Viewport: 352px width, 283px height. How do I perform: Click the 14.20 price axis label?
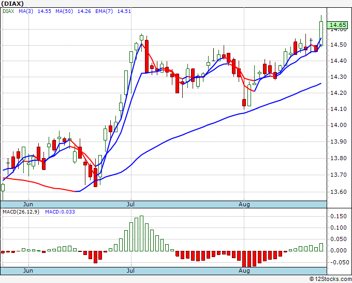point(339,93)
